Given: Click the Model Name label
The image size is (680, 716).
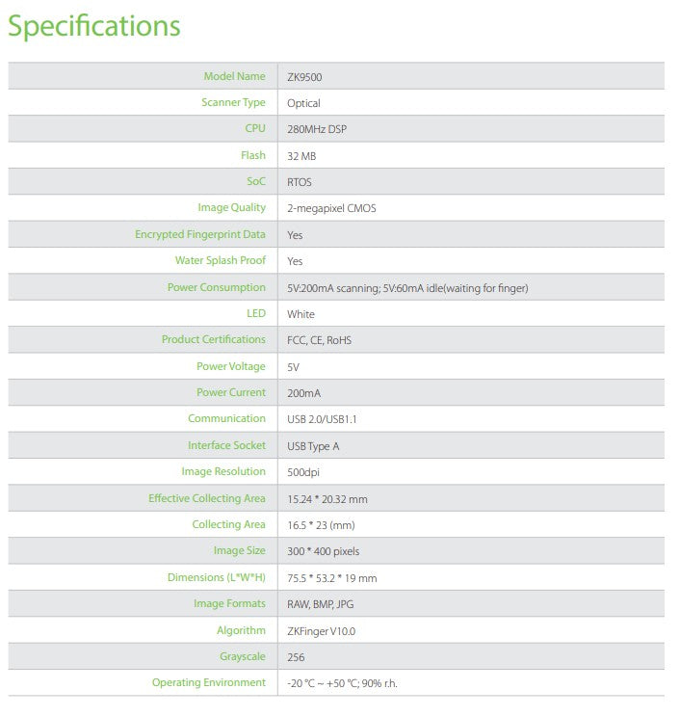Looking at the screenshot, I should tap(234, 76).
